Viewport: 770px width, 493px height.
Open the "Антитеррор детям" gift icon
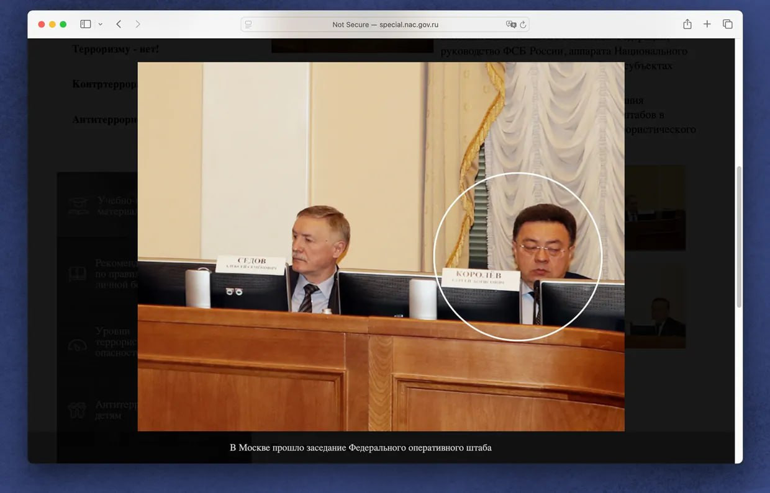tap(78, 410)
